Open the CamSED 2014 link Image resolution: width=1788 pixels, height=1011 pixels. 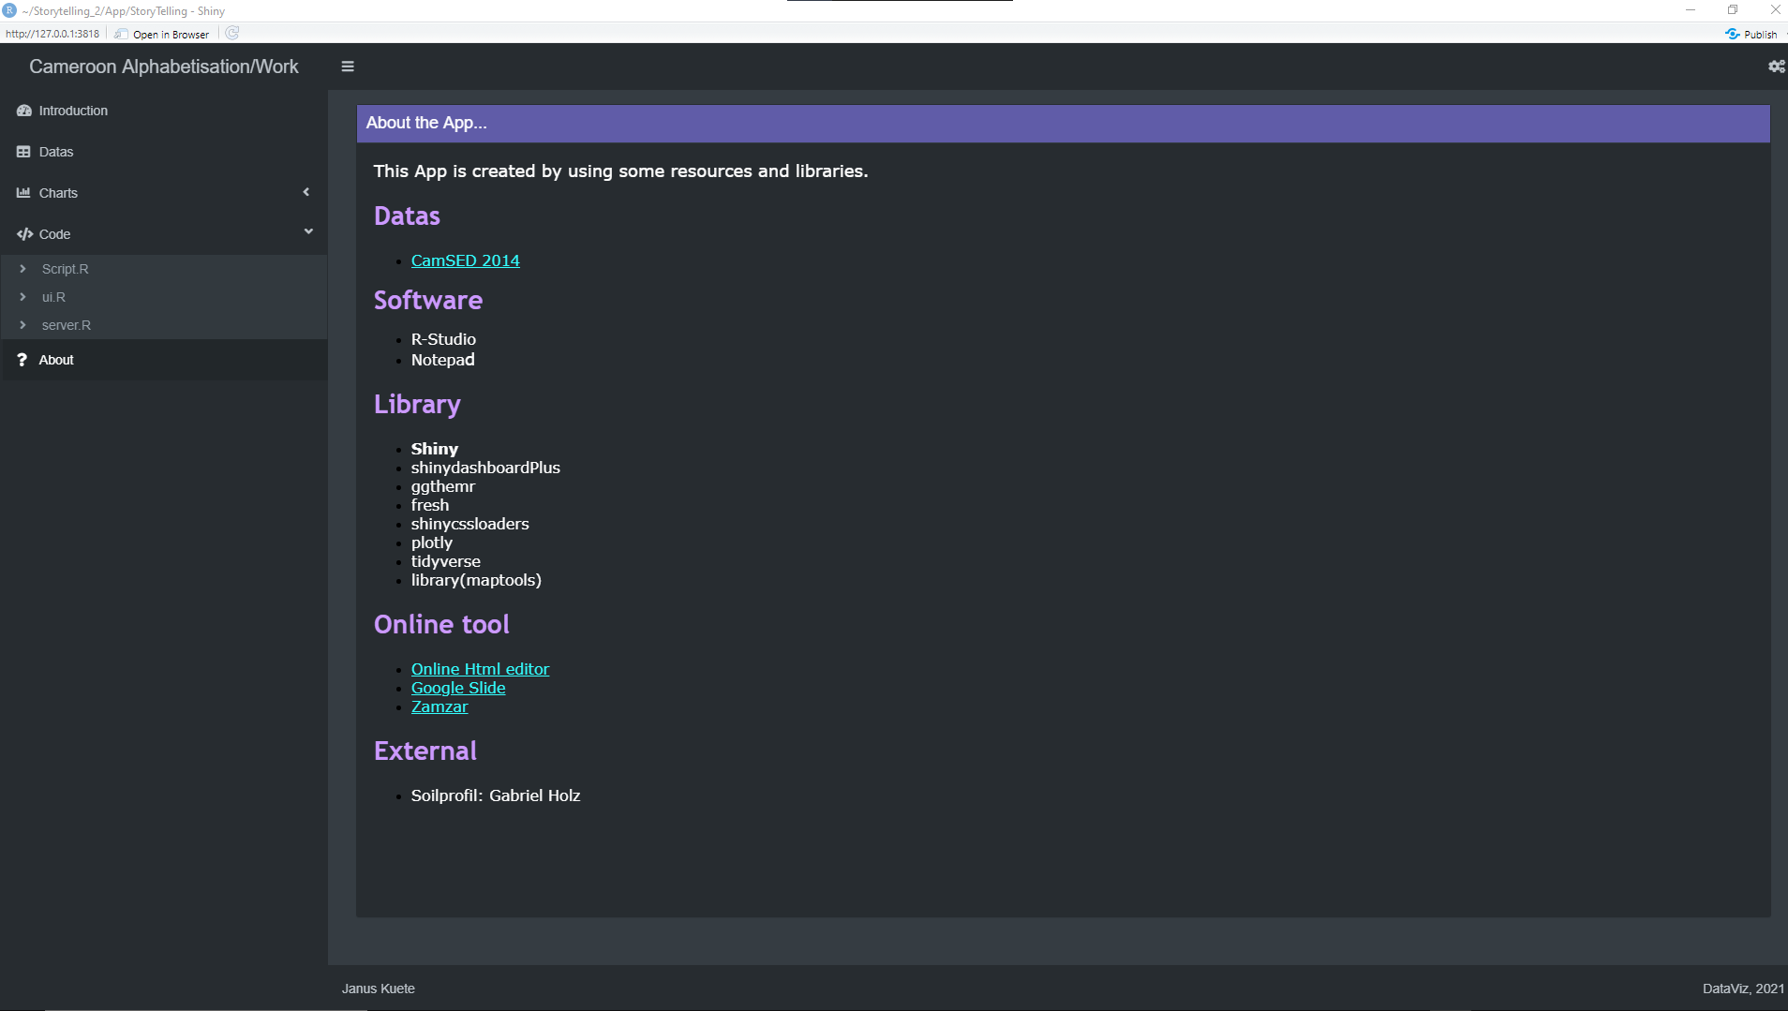[x=465, y=260]
